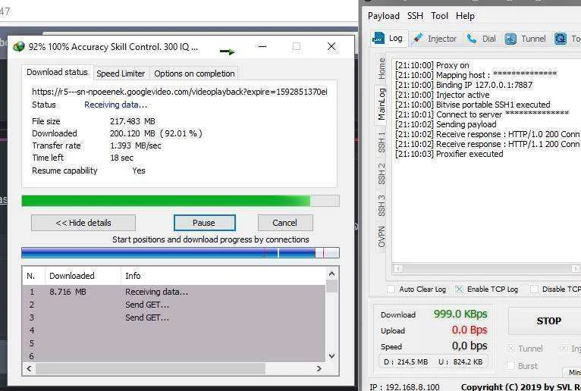The image size is (581, 391).
Task: Click the IDM globe icon in title bar
Action: (x=18, y=47)
